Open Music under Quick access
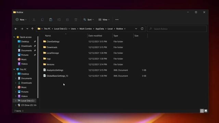The image size is (219, 123). click(x=24, y=59)
